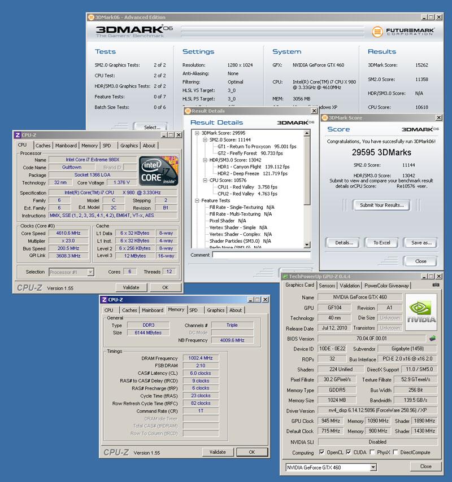The image size is (452, 482).
Task: Click the Close button in GPU-Z
Action: coord(425,466)
